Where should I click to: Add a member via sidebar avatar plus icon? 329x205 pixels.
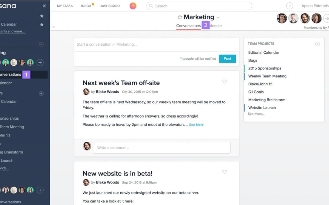(x=40, y=63)
